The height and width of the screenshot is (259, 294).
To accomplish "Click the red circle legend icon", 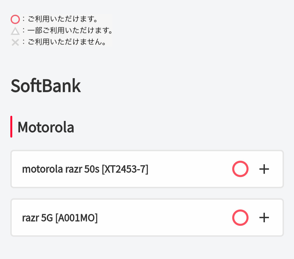I will (15, 20).
